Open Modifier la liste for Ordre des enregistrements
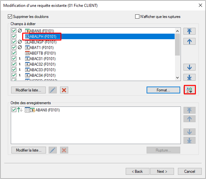206x179 pixels. (x=29, y=150)
